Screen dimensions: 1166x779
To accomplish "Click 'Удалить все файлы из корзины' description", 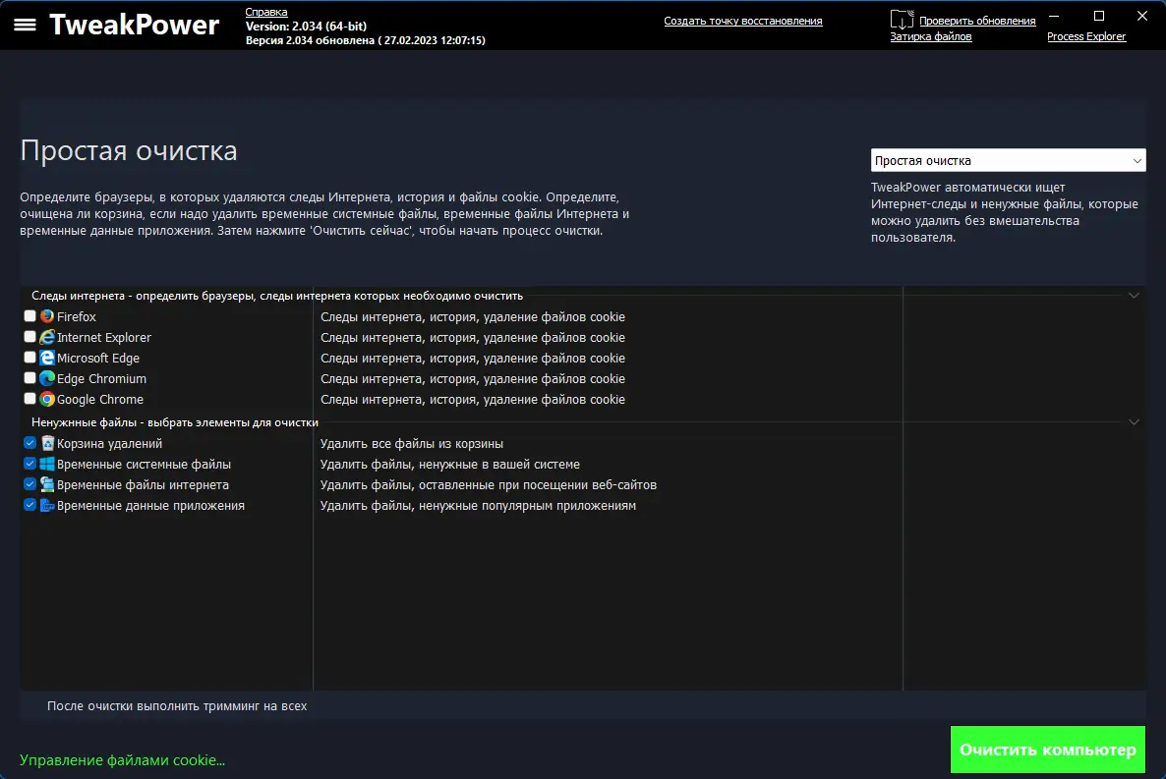I will [412, 444].
